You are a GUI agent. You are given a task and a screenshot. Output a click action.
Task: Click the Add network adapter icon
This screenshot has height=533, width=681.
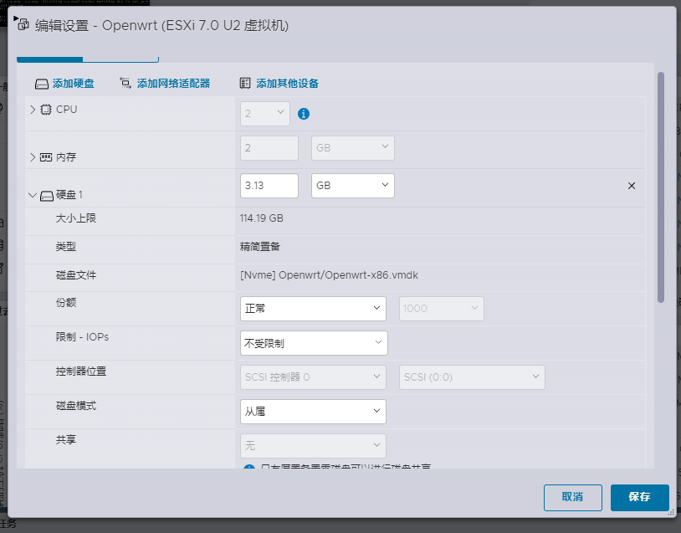point(125,83)
